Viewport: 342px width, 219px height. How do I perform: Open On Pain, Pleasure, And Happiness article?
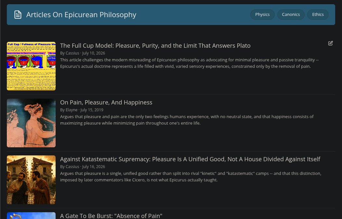click(x=106, y=103)
